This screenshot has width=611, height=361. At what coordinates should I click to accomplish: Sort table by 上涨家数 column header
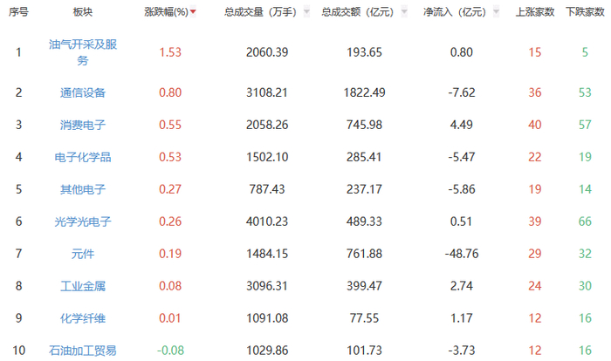click(x=534, y=13)
